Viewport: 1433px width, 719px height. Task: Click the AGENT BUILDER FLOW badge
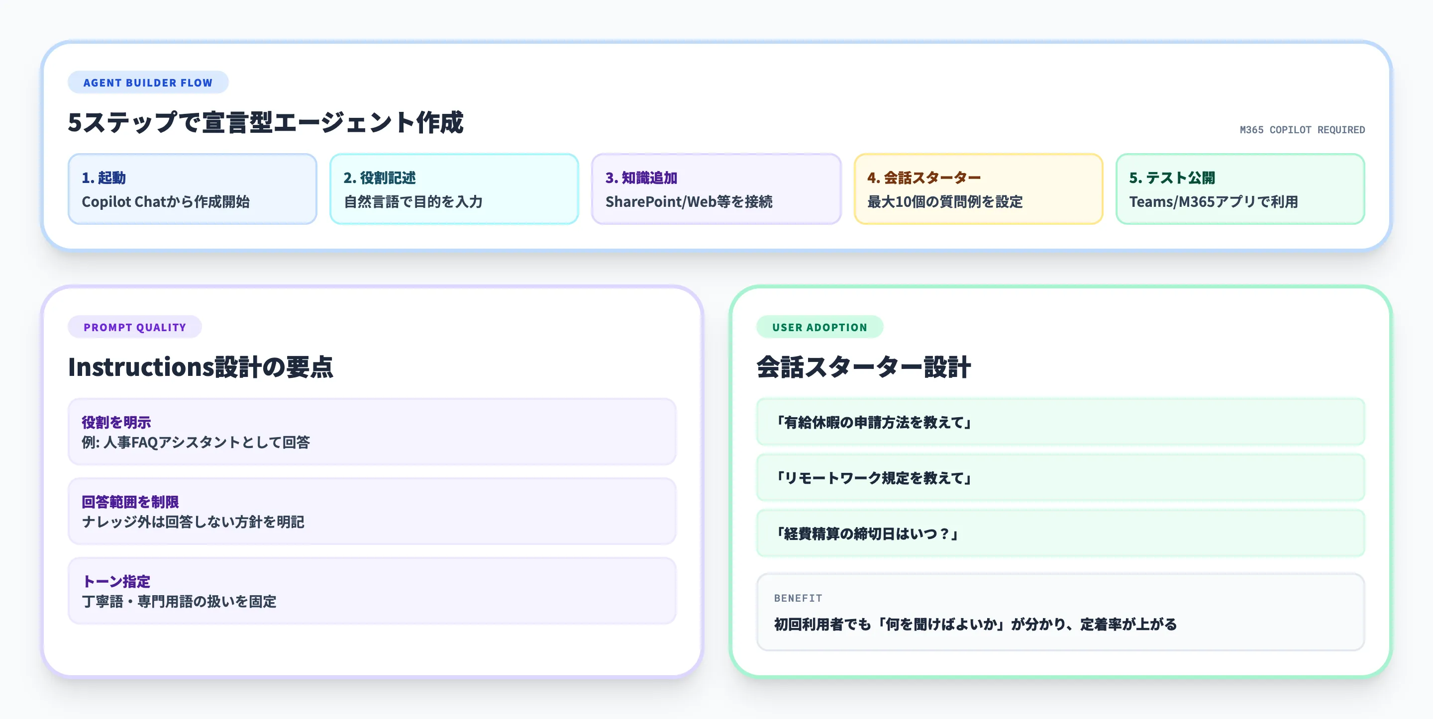(x=147, y=83)
